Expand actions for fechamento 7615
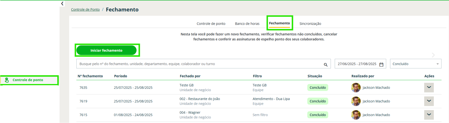449x123 pixels. (429, 115)
